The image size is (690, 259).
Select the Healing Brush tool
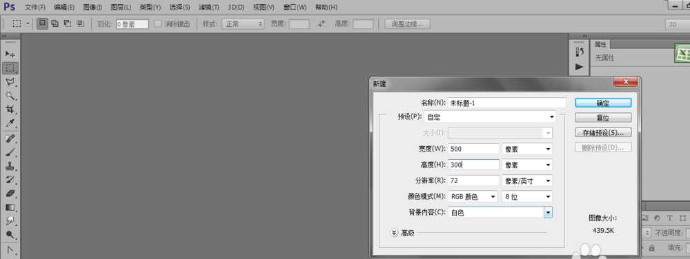(10, 138)
